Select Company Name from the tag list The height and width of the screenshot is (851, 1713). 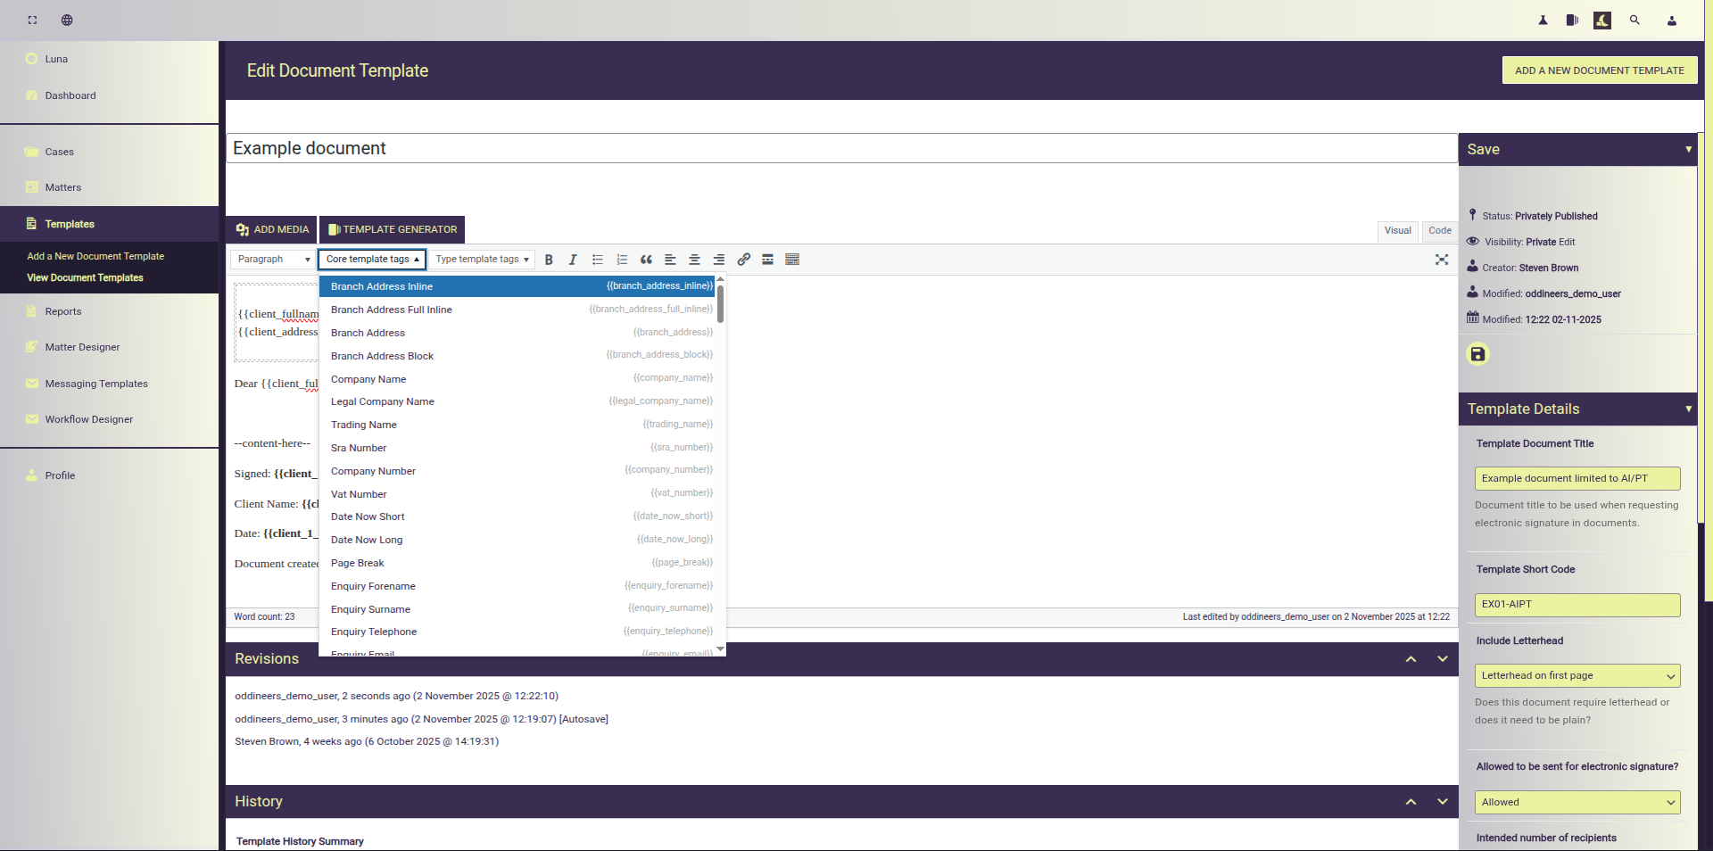click(368, 379)
